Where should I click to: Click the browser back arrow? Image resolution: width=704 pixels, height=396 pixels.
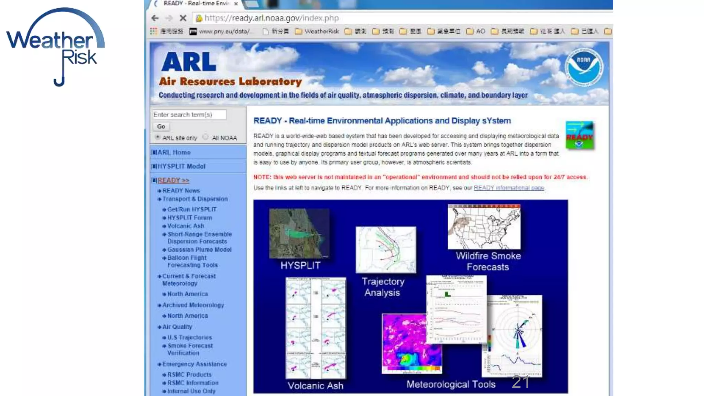155,18
